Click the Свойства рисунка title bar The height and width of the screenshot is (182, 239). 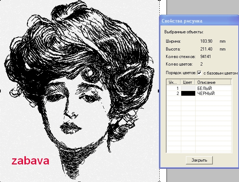pyautogui.click(x=199, y=21)
